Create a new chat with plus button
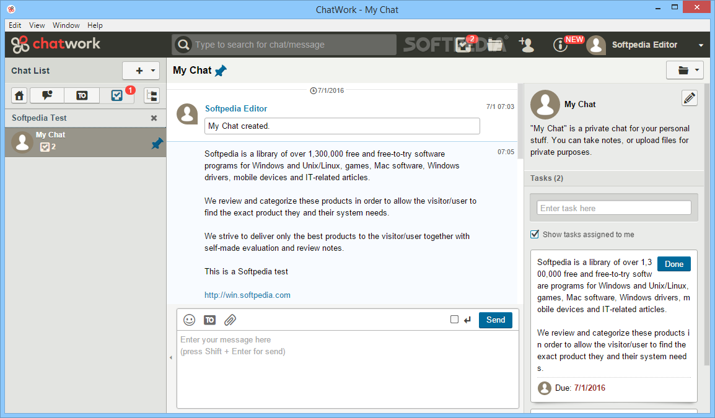The image size is (715, 418). pyautogui.click(x=139, y=71)
